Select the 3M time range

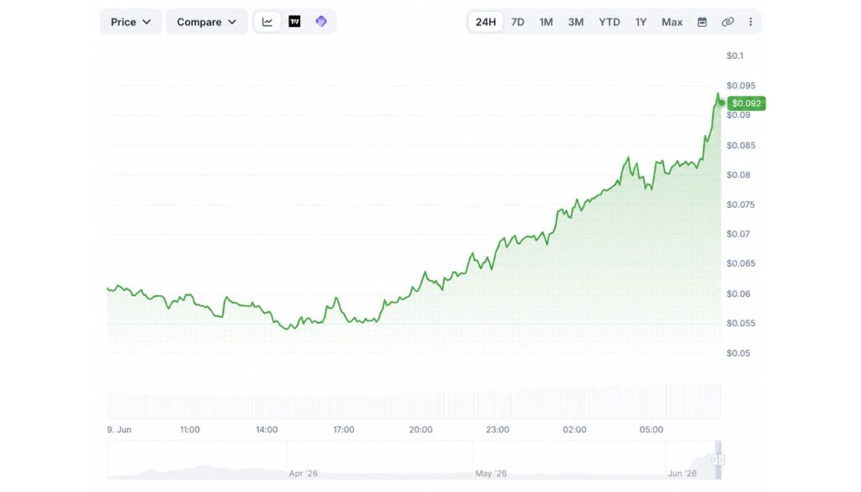click(575, 22)
